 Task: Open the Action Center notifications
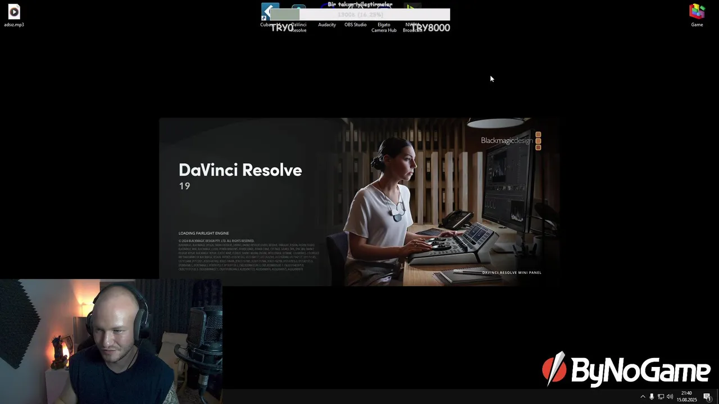click(x=707, y=397)
